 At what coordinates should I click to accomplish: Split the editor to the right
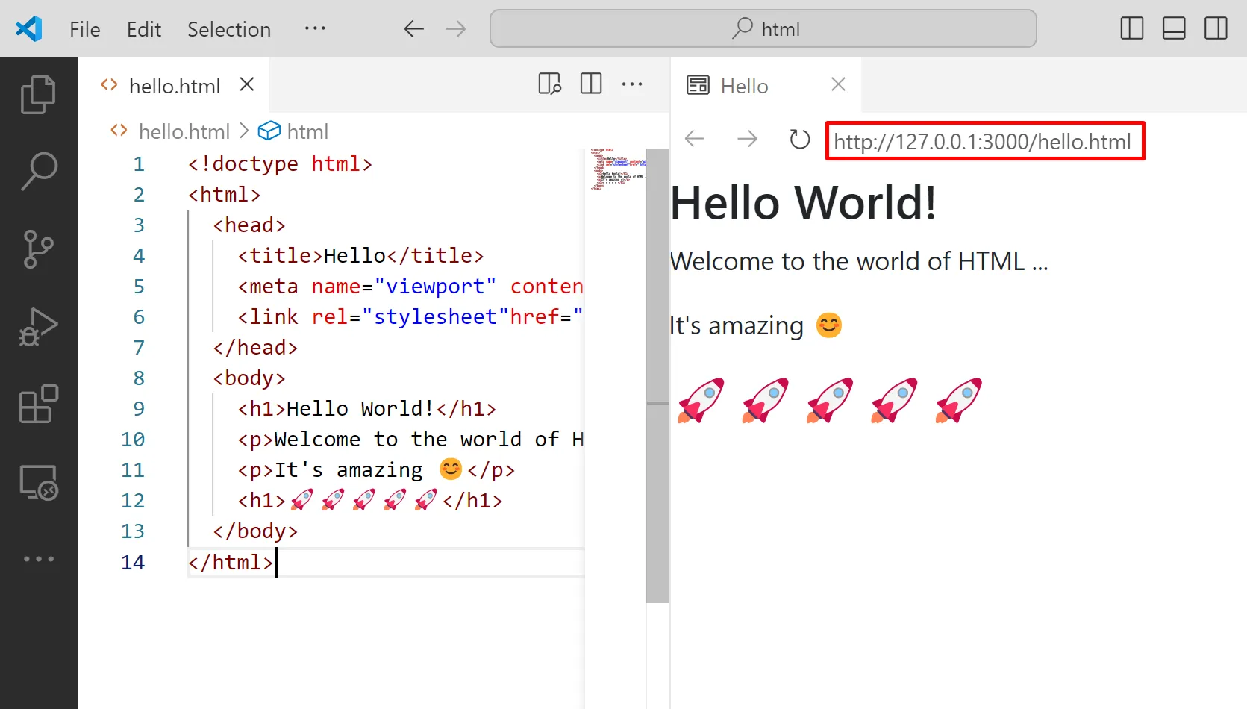point(591,84)
